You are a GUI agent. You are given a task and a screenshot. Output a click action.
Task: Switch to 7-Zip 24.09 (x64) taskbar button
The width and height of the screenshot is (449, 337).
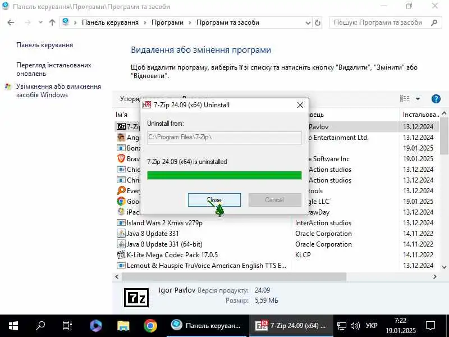pos(291,326)
